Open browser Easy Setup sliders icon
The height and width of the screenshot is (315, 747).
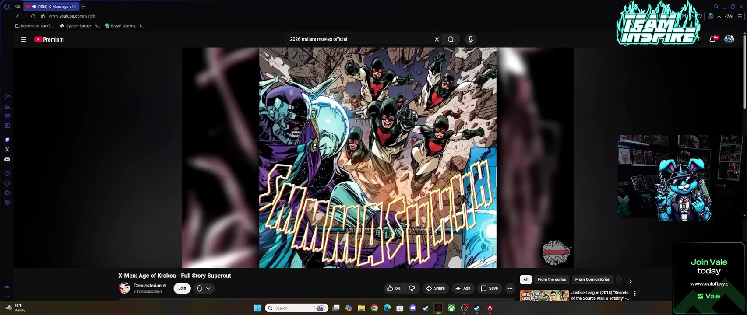[740, 16]
